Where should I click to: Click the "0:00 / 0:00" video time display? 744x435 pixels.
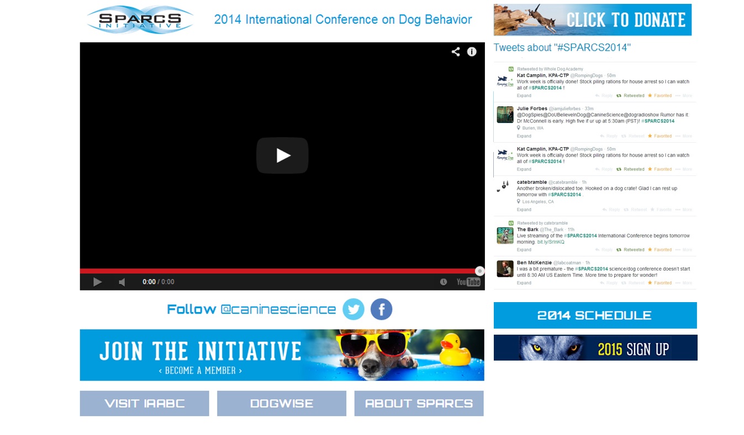coord(158,282)
